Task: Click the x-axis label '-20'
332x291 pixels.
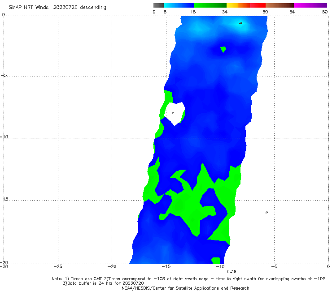Action: point(112,266)
